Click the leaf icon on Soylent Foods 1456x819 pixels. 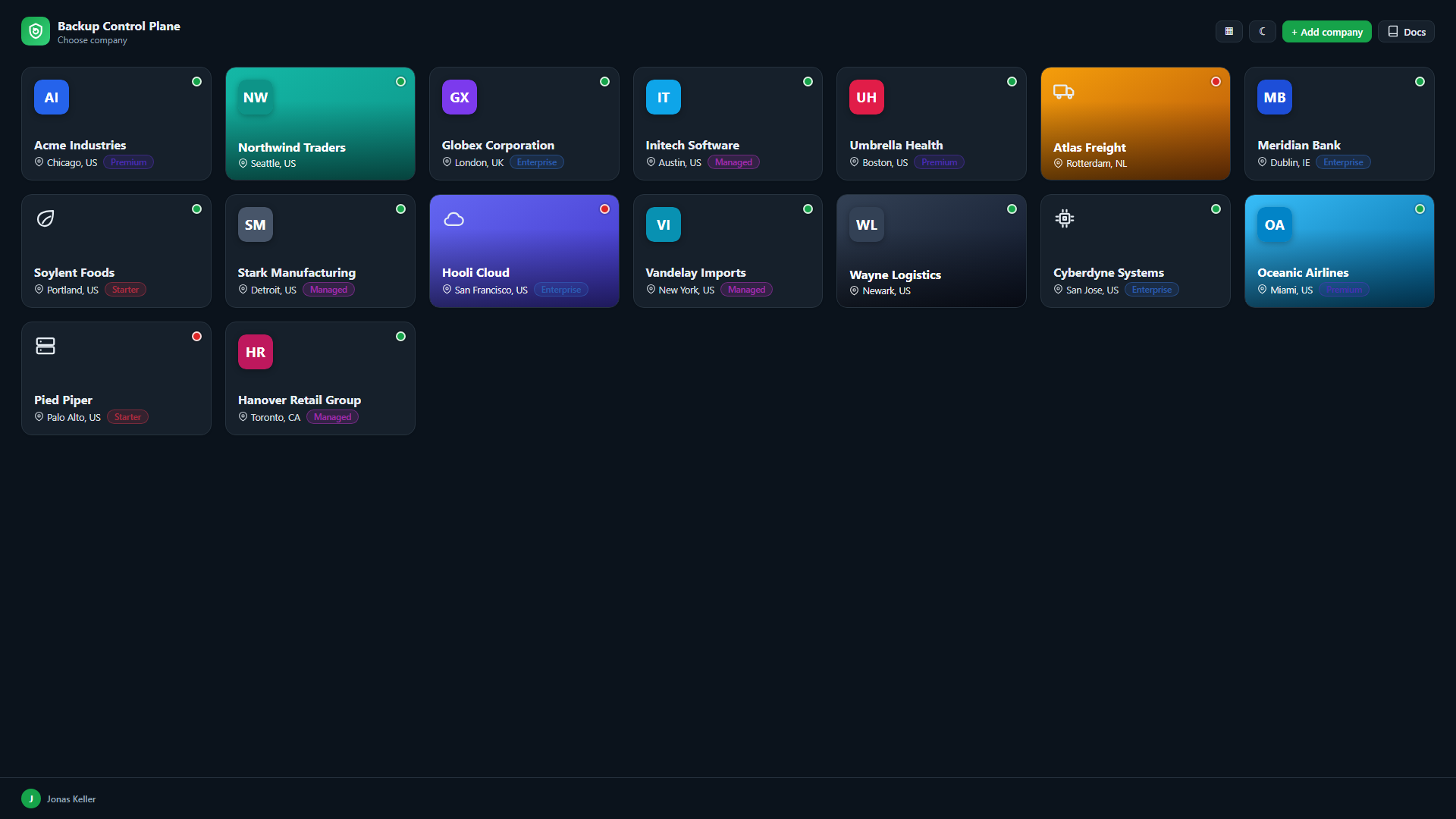pos(45,218)
